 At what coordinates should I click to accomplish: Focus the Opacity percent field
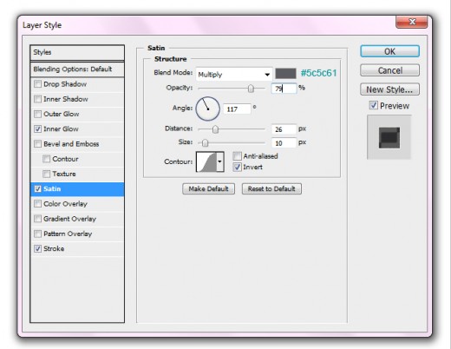(284, 89)
